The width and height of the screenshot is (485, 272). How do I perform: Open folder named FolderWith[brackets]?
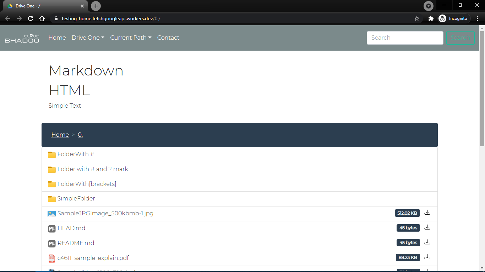[x=240, y=184]
